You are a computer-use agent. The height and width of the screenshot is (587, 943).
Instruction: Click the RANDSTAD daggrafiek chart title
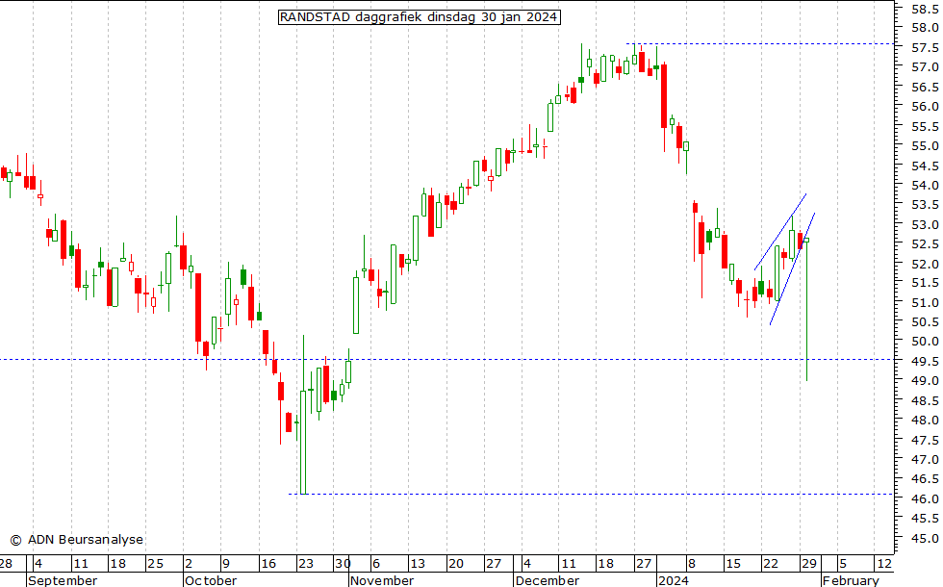[x=420, y=17]
